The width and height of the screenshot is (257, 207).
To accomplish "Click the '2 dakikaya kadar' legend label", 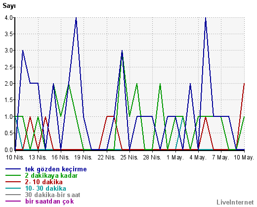I will click(x=51, y=175).
